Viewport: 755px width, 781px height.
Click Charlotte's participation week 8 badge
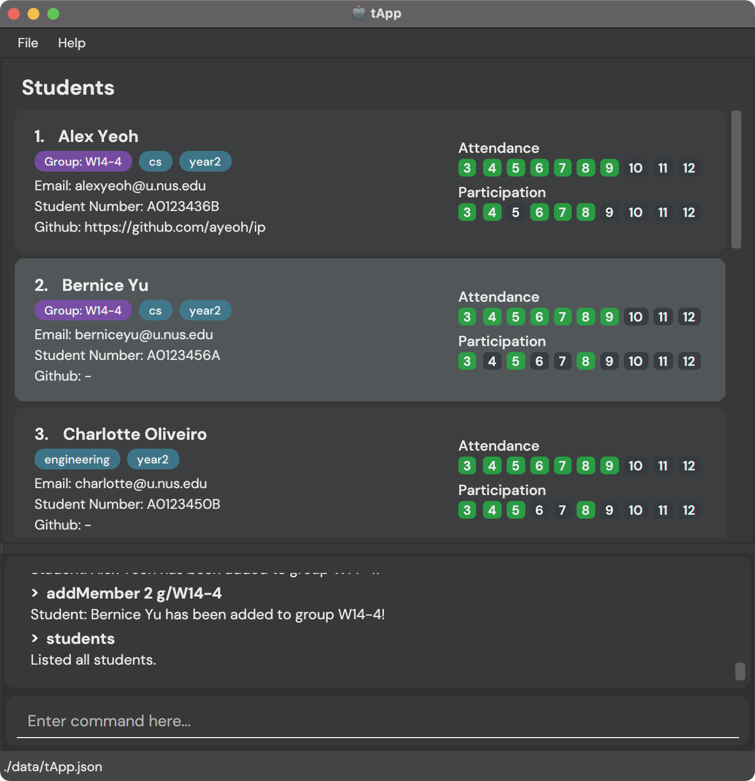(x=585, y=510)
